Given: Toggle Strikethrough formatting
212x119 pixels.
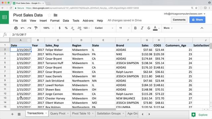Looking at the screenshot, I should [149, 28].
